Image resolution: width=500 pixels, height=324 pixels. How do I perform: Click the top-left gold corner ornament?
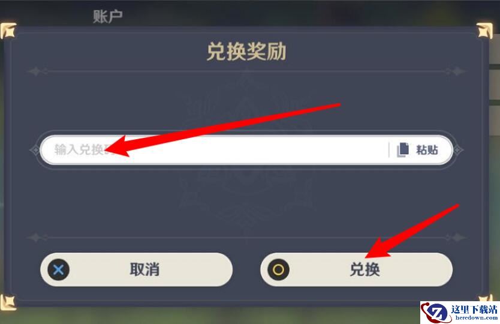tap(8, 31)
